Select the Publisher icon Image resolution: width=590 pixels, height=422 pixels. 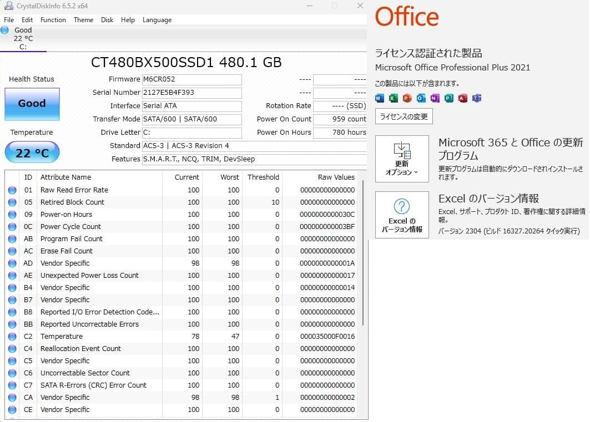449,98
